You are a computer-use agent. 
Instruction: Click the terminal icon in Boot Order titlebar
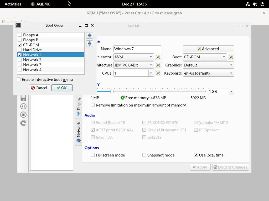[18, 25]
